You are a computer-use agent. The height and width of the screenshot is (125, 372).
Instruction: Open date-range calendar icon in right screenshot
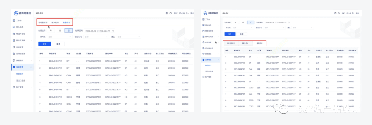[x=289, y=22]
